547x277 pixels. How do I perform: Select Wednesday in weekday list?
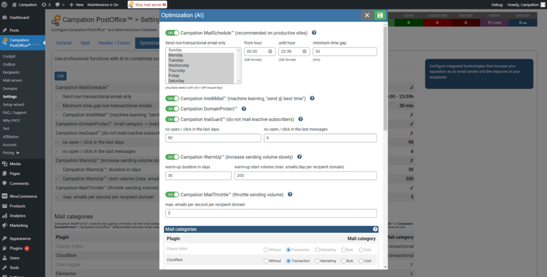201,66
